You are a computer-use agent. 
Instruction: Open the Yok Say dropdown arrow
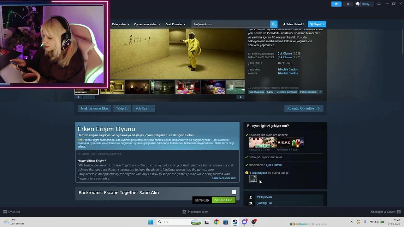[x=153, y=108]
